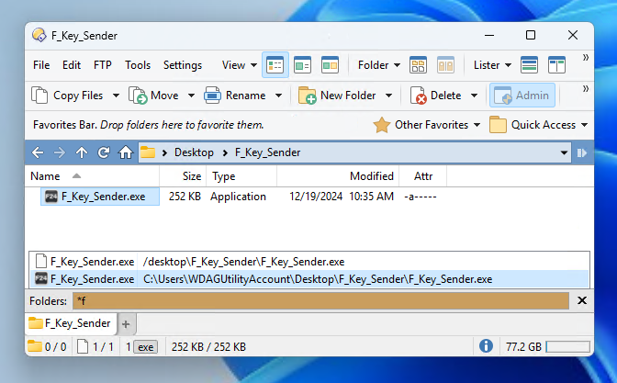Image resolution: width=617 pixels, height=383 pixels.
Task: Toggle horizontal dual display layout icon
Action: [x=529, y=65]
